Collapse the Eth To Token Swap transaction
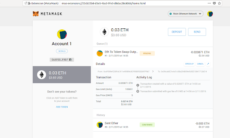230x138 pixels. pyautogui.click(x=153, y=53)
